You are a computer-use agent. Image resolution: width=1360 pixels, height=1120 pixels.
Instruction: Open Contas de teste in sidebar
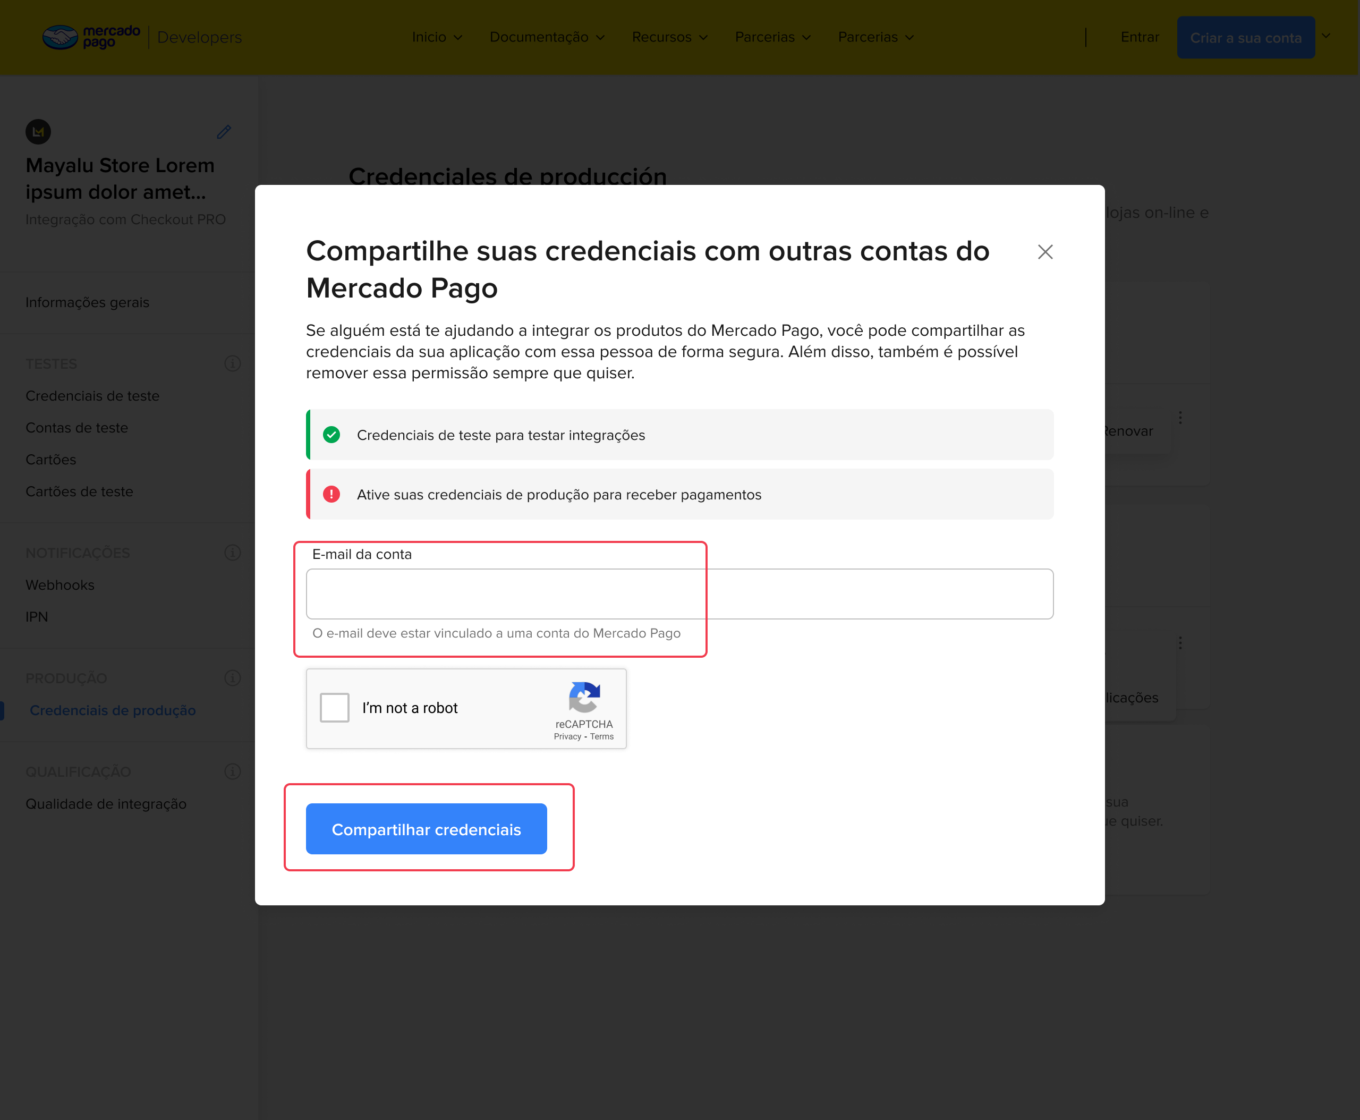click(77, 428)
